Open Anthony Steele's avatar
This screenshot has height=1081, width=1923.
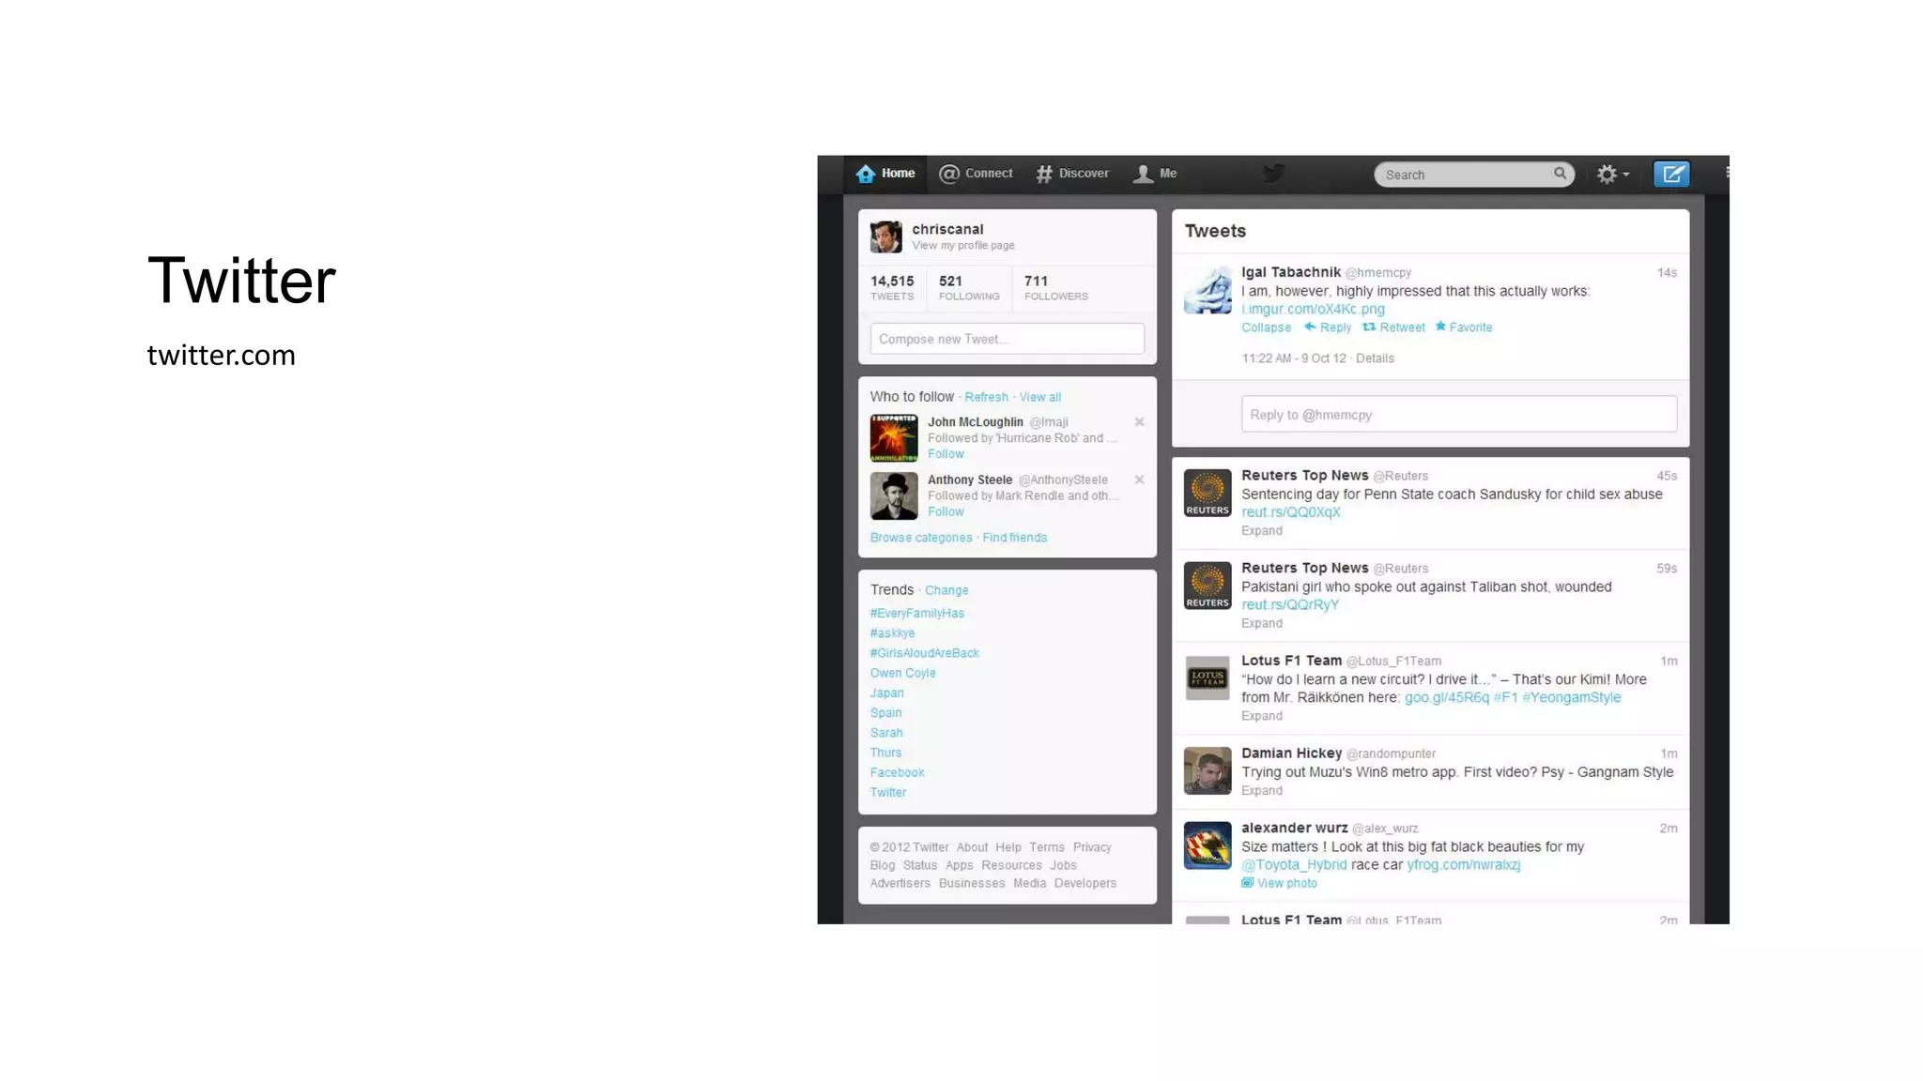[x=894, y=495]
